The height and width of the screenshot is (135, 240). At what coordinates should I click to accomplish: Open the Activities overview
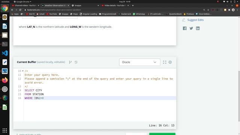tap(5, 1)
